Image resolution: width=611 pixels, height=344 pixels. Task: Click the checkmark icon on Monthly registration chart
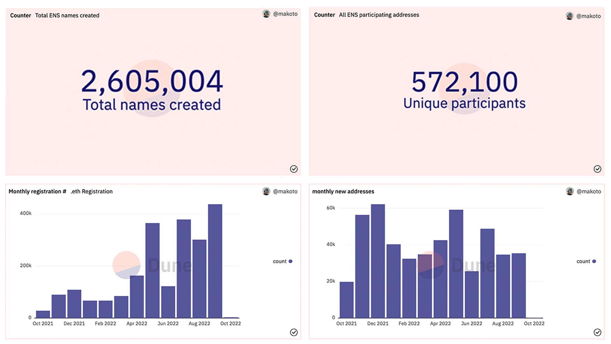(294, 333)
